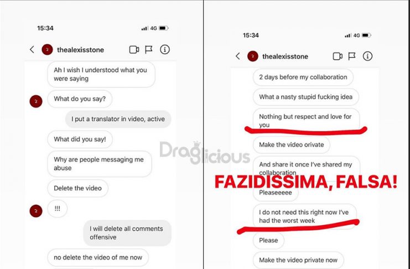
Task: Open info icon in left chat header
Action: pyautogui.click(x=165, y=49)
